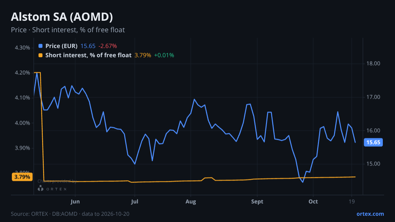Click the 4.20% left axis label
This screenshot has width=395, height=222.
(x=23, y=73)
